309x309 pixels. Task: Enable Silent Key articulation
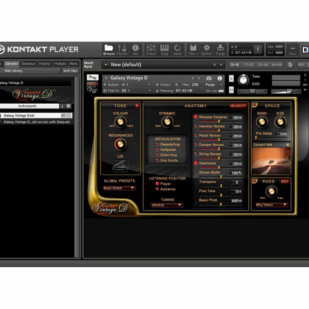(157, 155)
